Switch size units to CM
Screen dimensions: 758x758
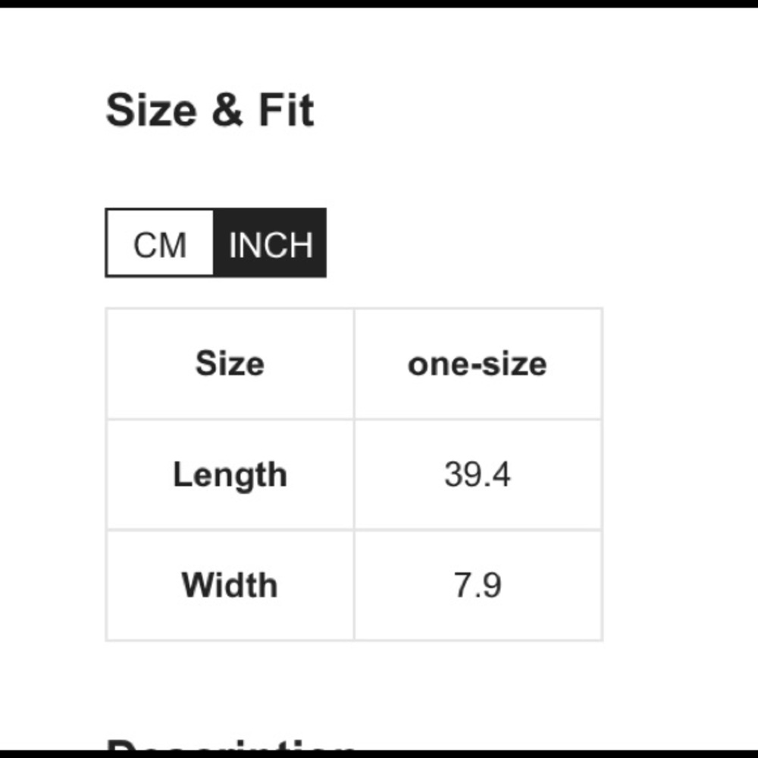pyautogui.click(x=160, y=244)
